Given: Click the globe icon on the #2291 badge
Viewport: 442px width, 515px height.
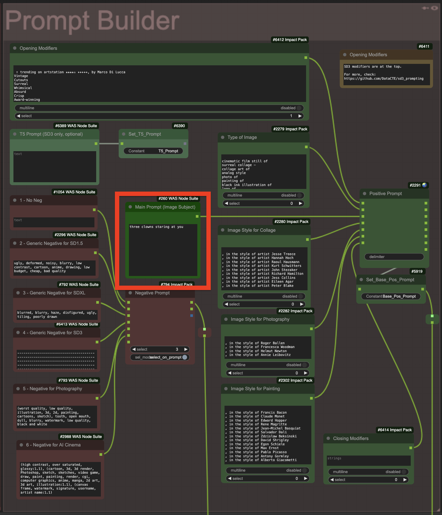Looking at the screenshot, I should [x=424, y=185].
